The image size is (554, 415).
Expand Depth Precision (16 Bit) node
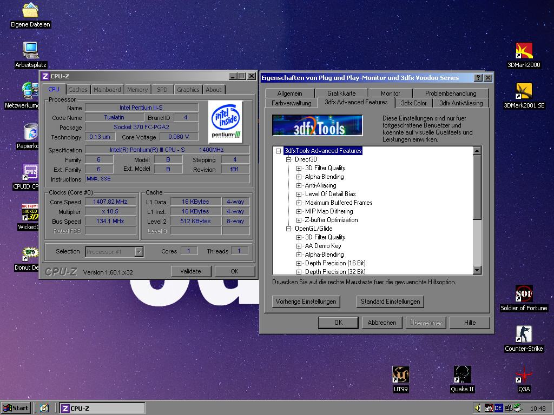pos(299,263)
